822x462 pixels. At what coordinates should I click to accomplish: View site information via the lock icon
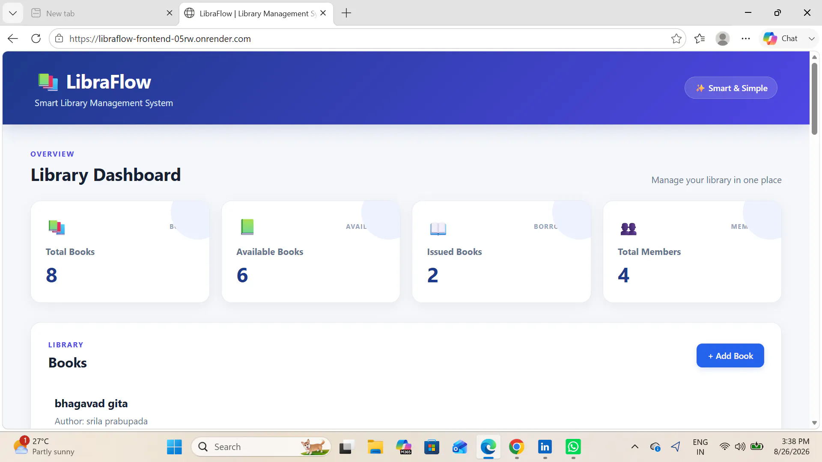coord(59,38)
